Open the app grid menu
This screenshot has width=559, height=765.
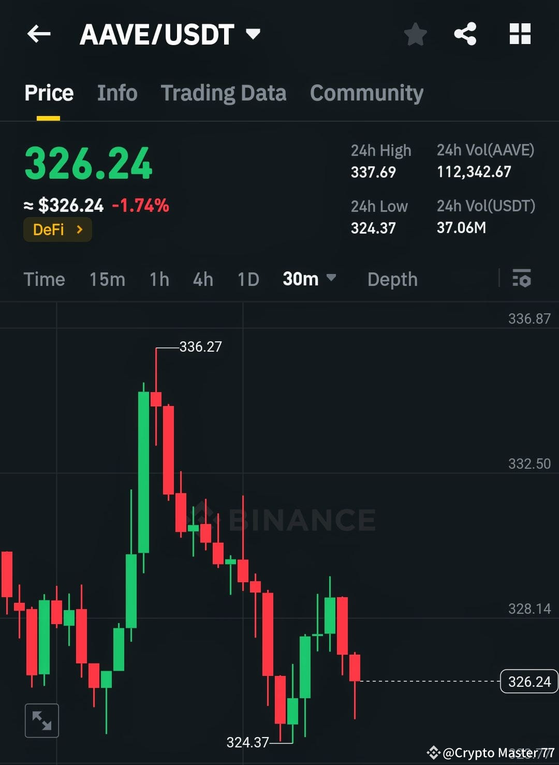(520, 34)
